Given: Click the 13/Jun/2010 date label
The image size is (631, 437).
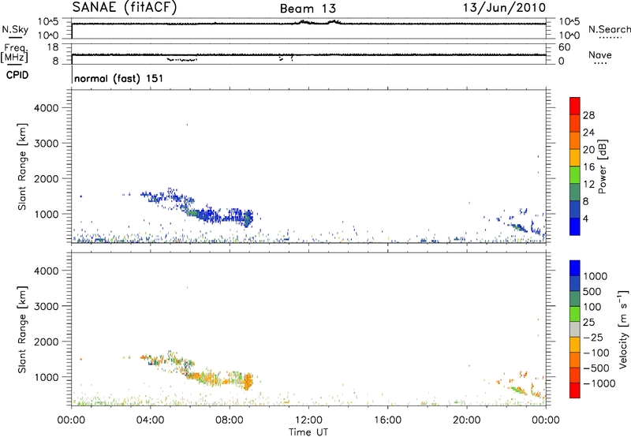Looking at the screenshot, I should click(504, 7).
